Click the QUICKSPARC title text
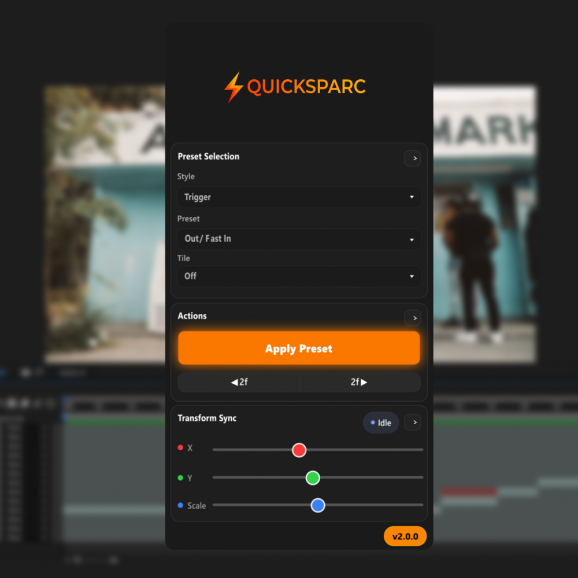Image resolution: width=578 pixels, height=578 pixels. click(306, 87)
